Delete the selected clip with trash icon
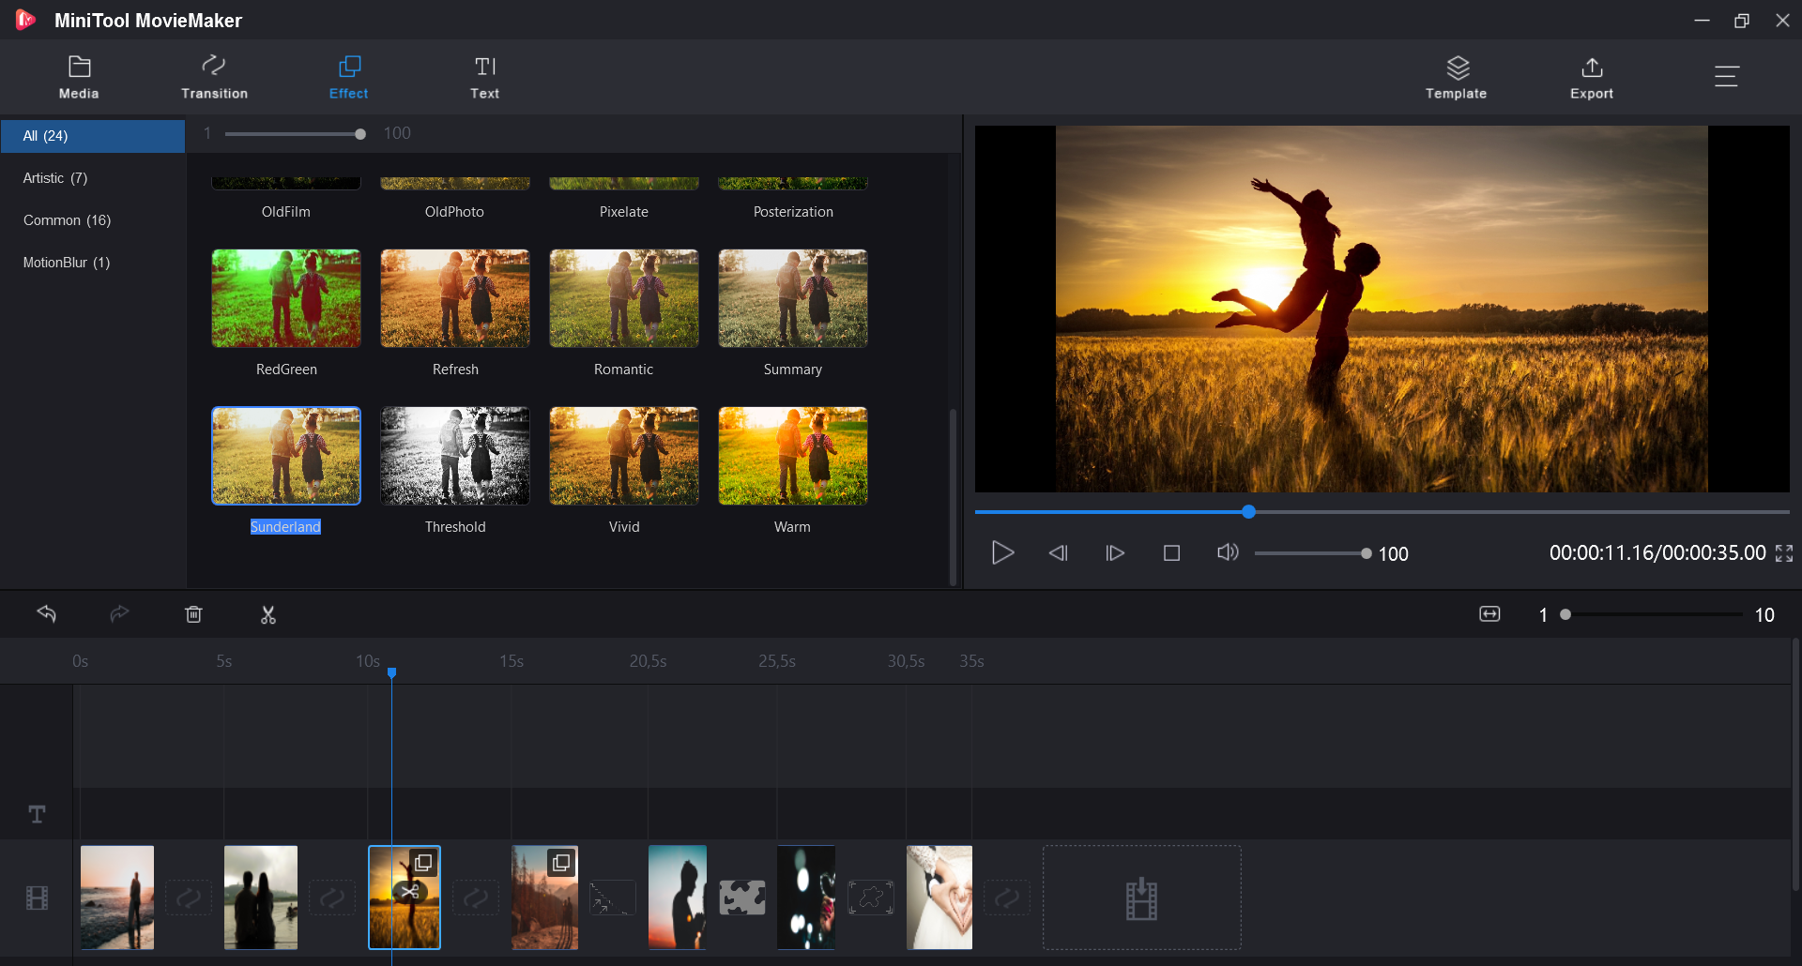Screen dimensions: 1802x966 194,614
